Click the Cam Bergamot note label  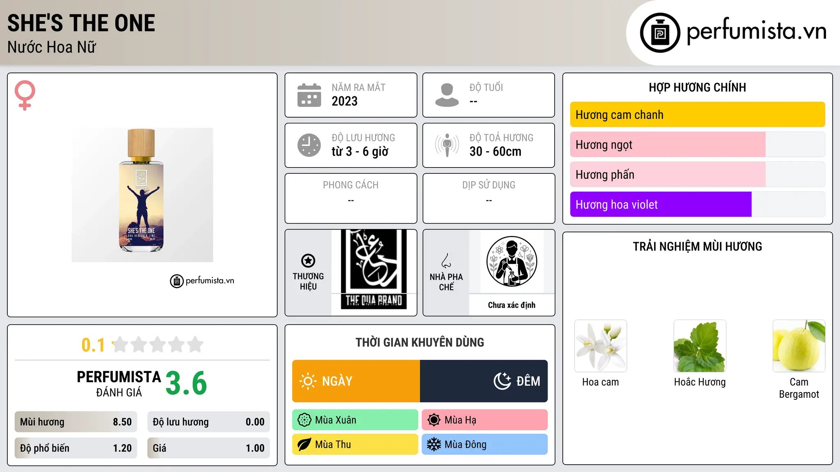click(x=799, y=388)
